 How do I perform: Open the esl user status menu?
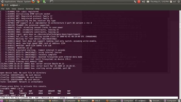pos(173,2)
